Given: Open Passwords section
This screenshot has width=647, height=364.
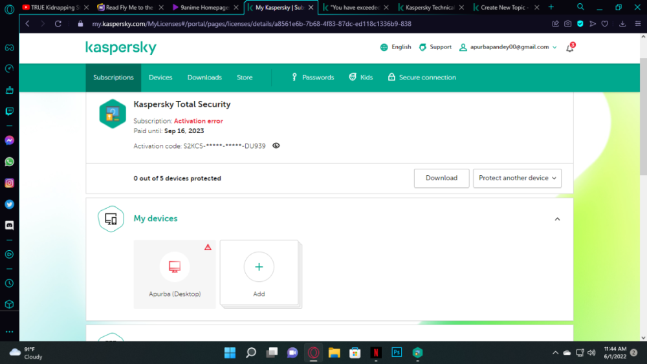Looking at the screenshot, I should click(x=313, y=77).
